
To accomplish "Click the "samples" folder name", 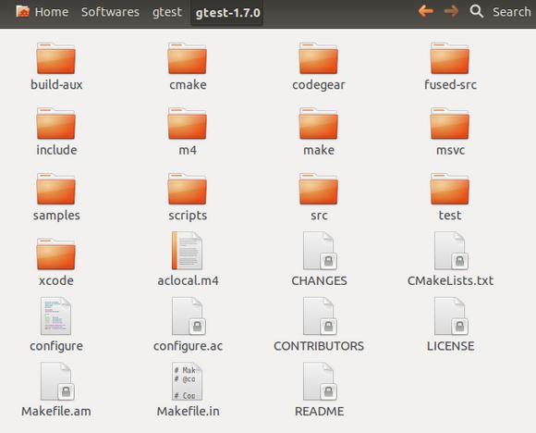I will click(x=56, y=216).
